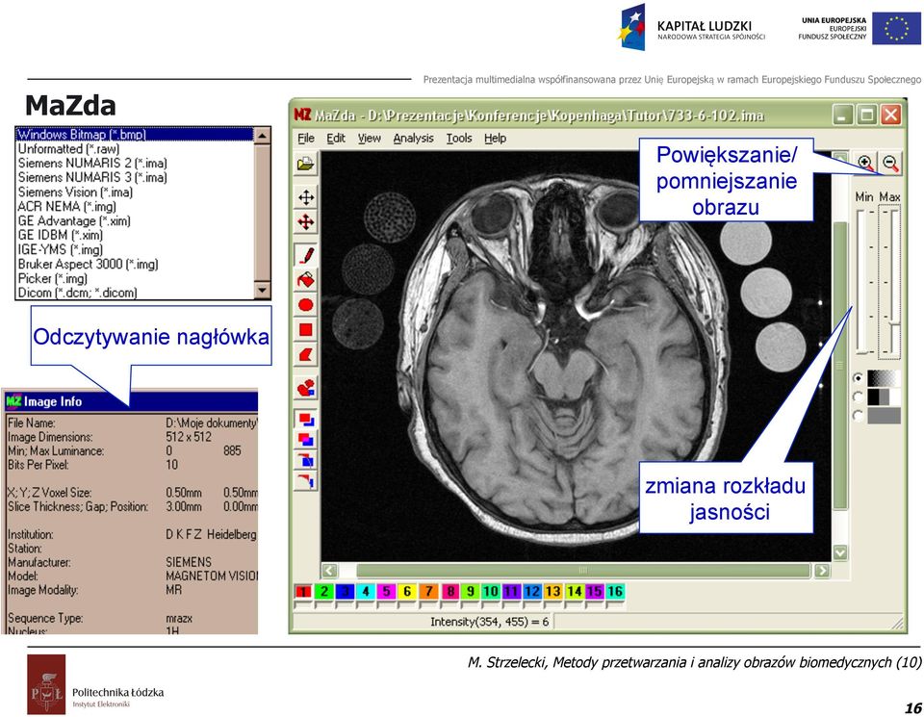Click the MaZda MZ title bar icon

(x=302, y=114)
